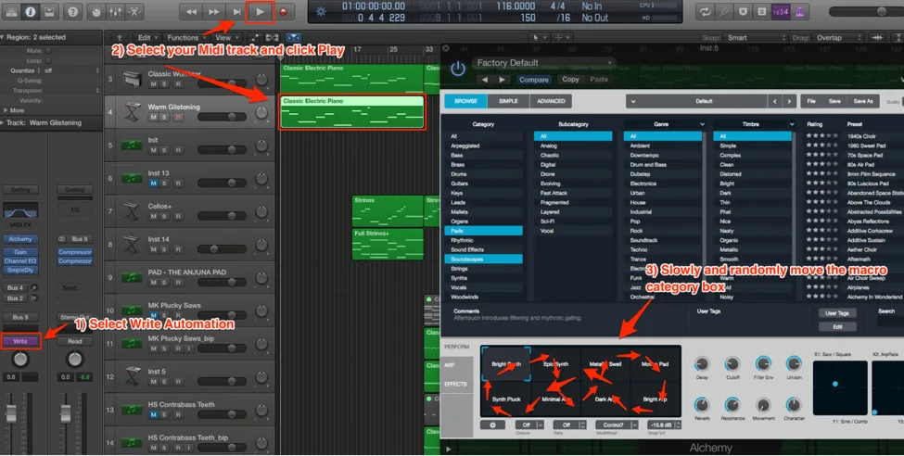904x456 pixels.
Task: Go to previous Alchemy plugin setting
Action: 485,80
